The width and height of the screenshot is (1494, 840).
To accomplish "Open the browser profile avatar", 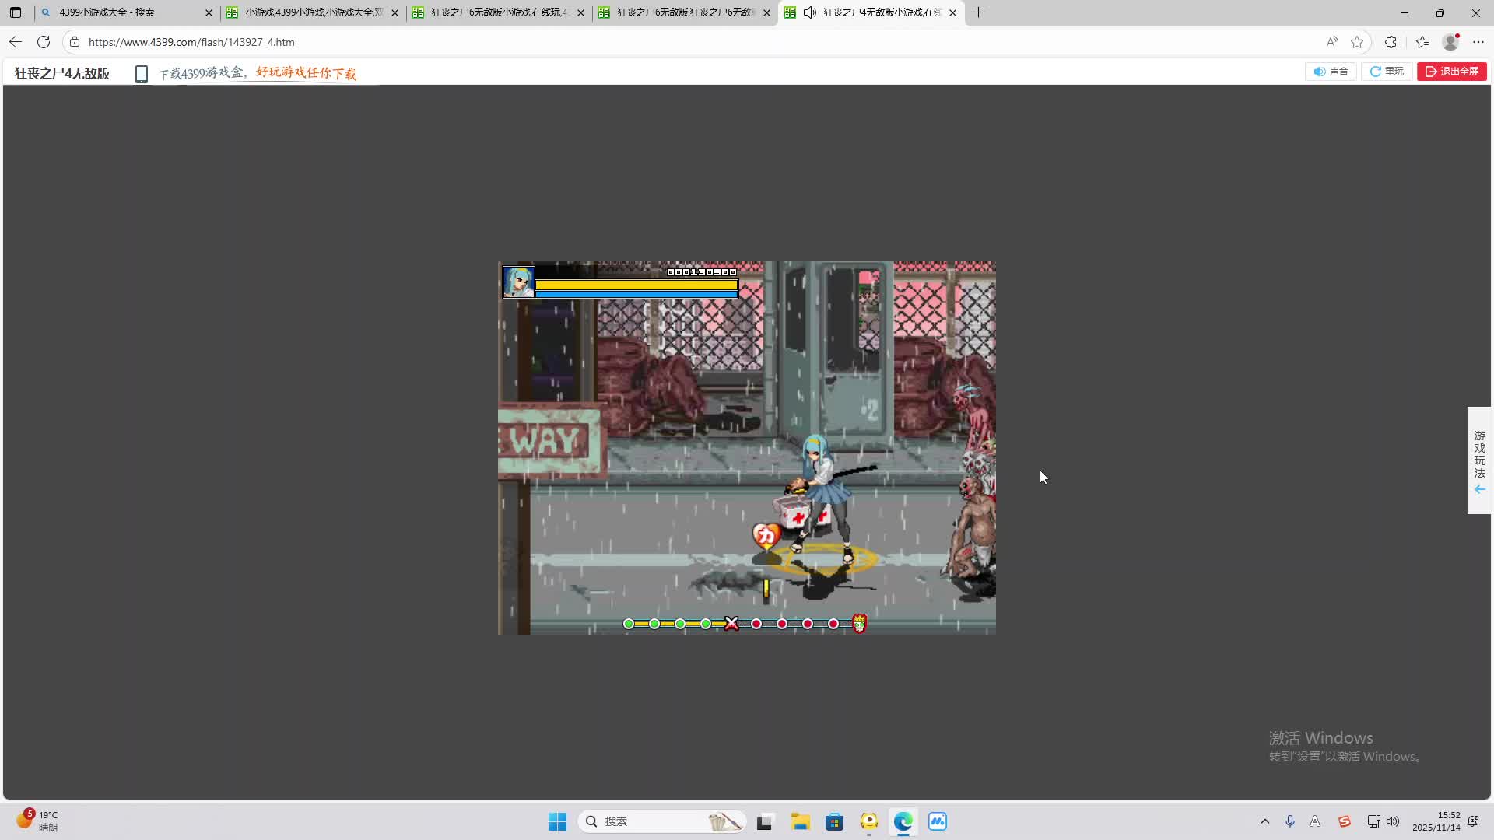I will (1450, 42).
